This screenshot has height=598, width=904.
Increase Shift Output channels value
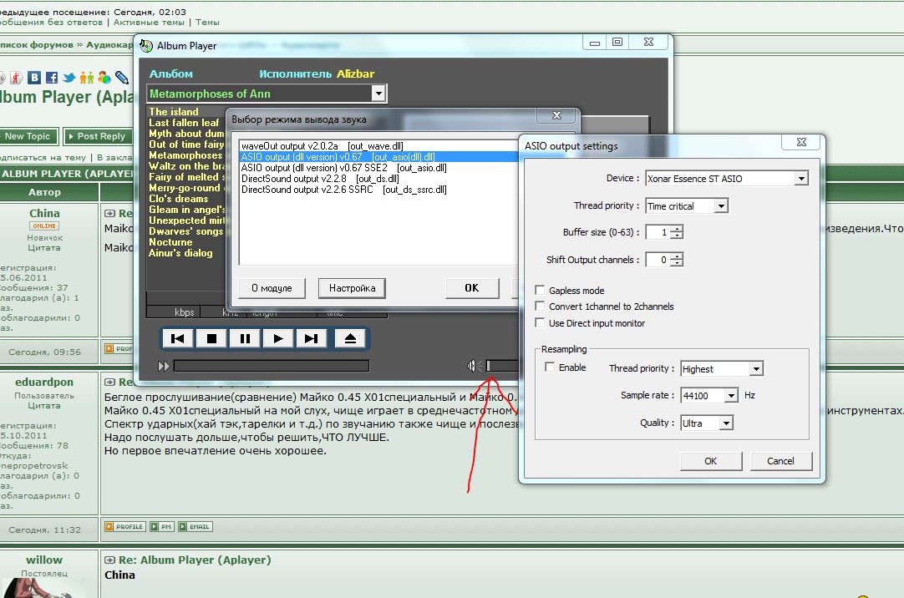677,256
